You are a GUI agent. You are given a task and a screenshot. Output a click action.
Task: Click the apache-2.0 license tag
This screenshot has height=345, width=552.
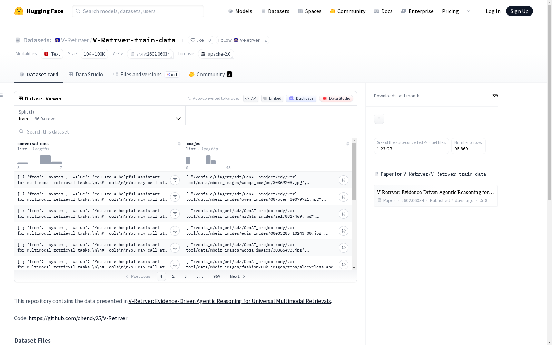click(x=216, y=54)
